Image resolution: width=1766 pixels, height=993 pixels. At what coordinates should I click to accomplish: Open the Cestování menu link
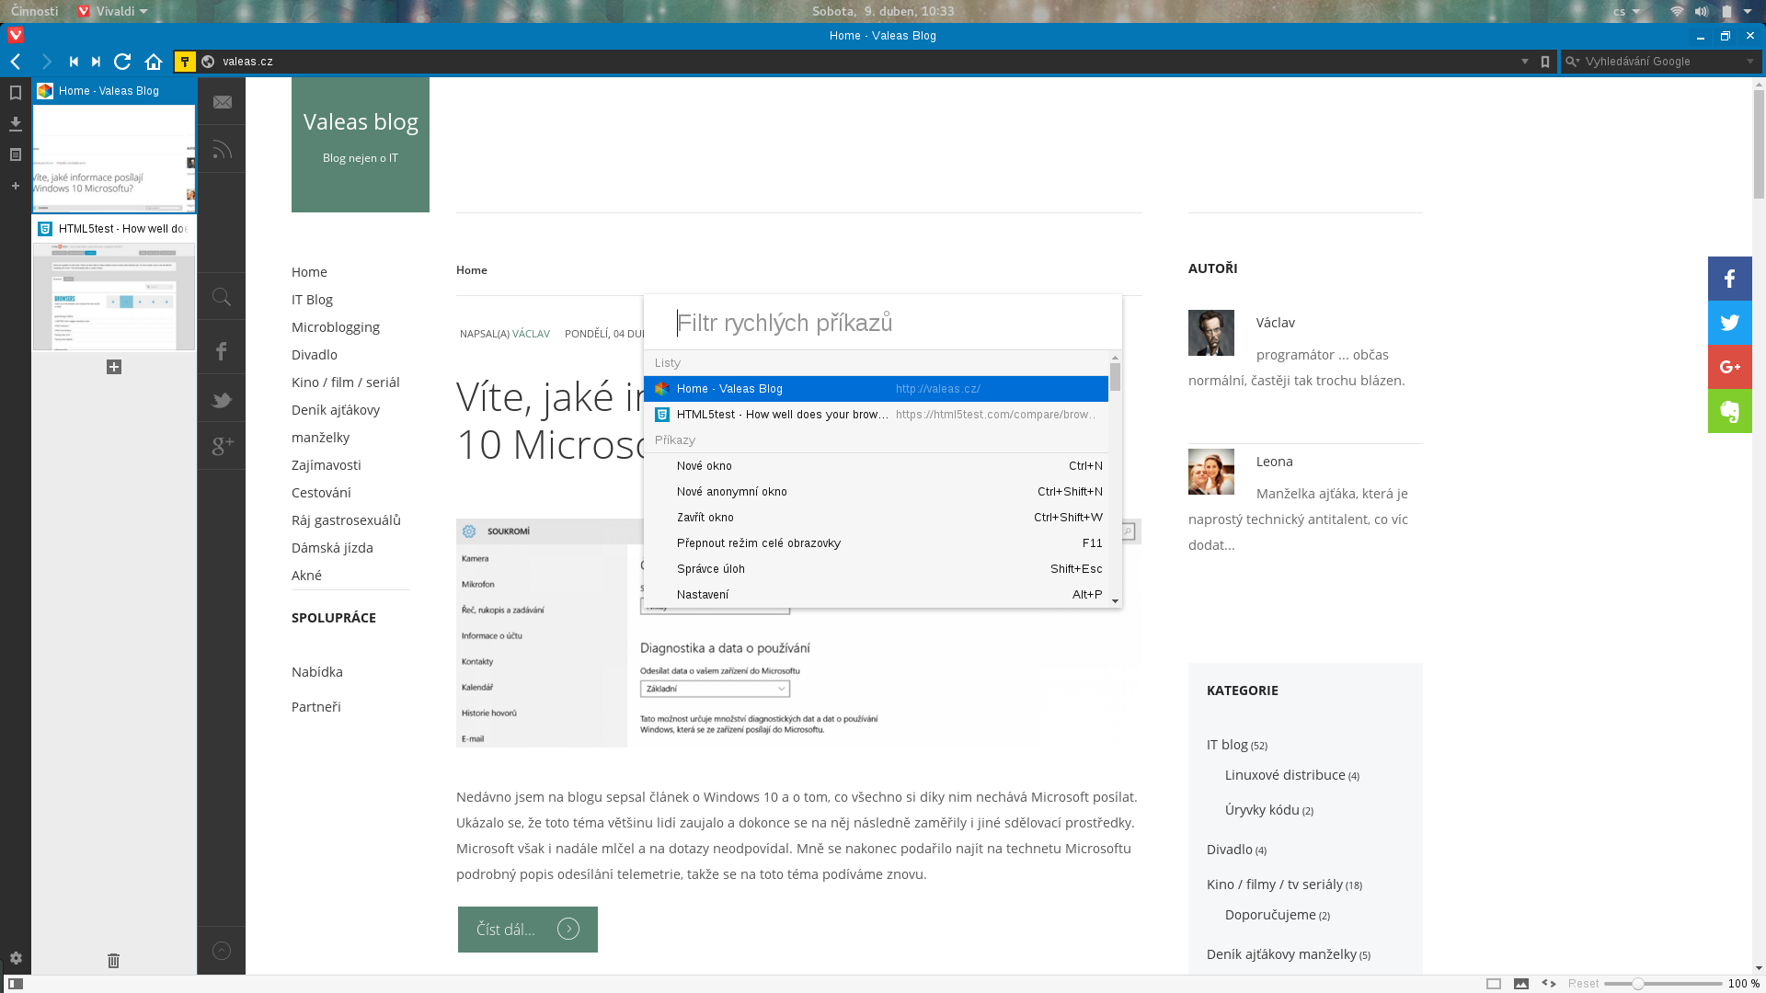321,493
